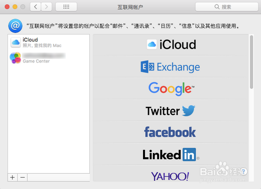Choose YAHOO! account type
The width and height of the screenshot is (261, 189).
[x=171, y=173]
